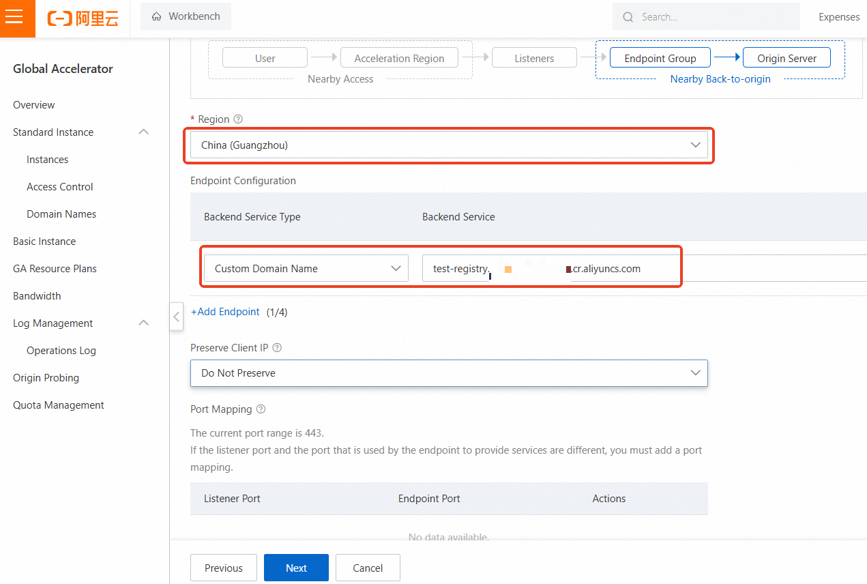Open the Expenses top menu
This screenshot has height=584, width=867.
(839, 17)
